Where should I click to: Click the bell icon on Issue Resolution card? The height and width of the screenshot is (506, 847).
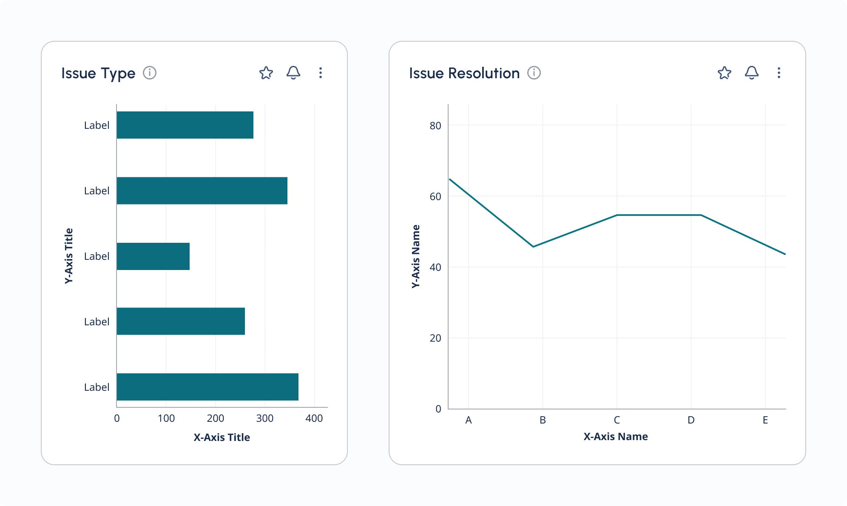click(752, 73)
